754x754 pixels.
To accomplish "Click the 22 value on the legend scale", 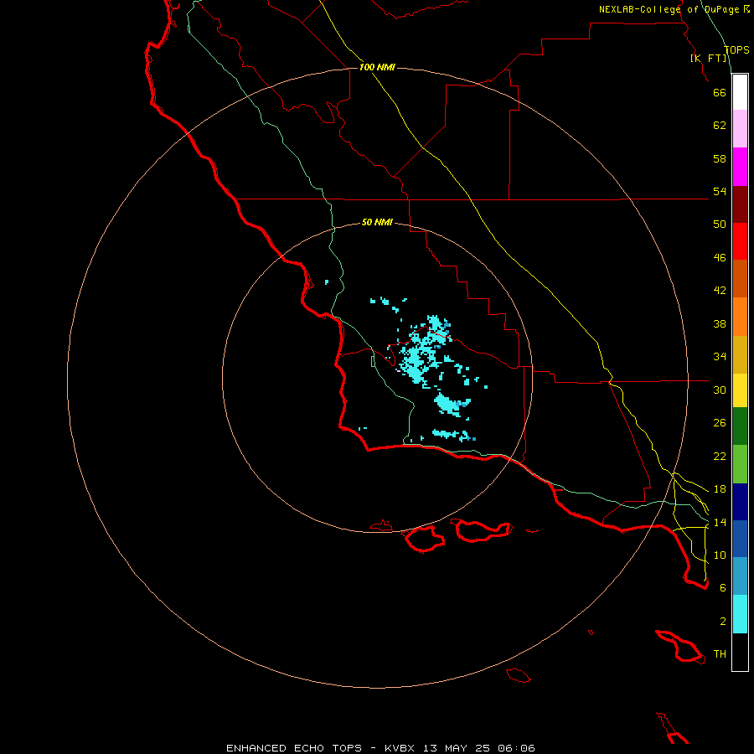I will pos(720,456).
